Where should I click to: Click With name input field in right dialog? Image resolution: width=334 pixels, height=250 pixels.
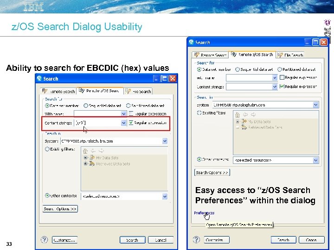coord(249,78)
